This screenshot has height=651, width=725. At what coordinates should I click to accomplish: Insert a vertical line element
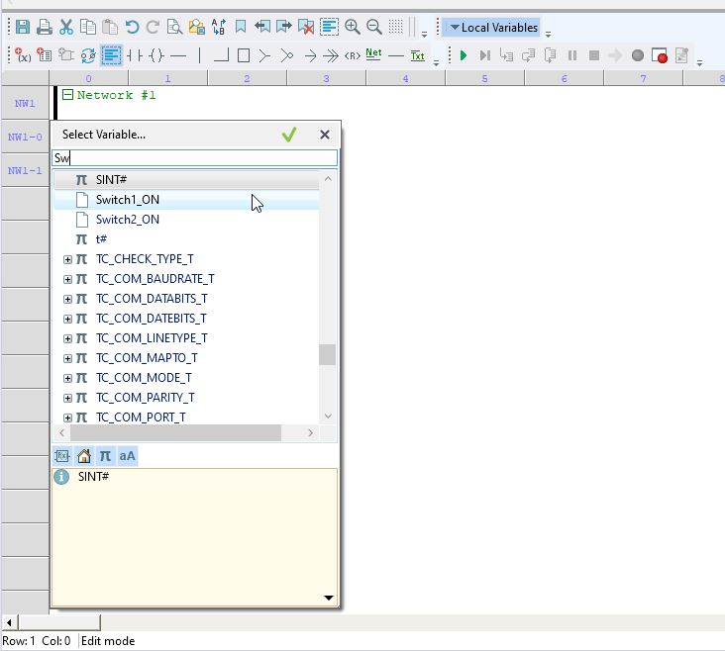[x=200, y=55]
